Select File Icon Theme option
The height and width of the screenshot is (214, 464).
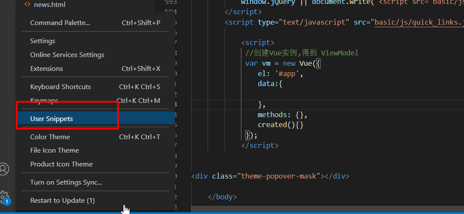[55, 150]
